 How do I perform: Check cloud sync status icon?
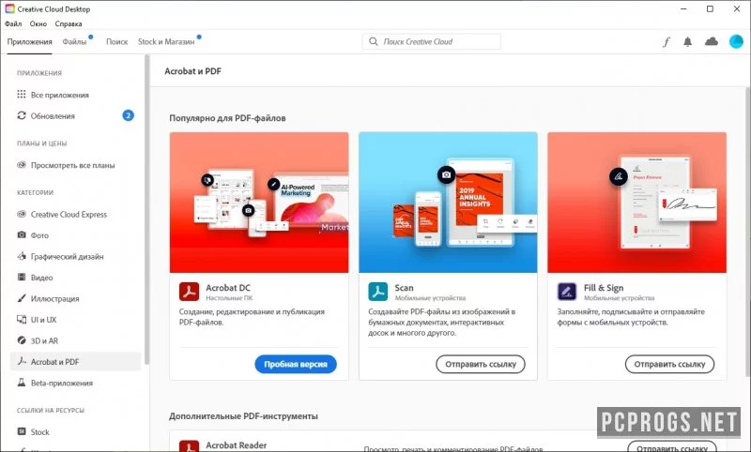712,41
